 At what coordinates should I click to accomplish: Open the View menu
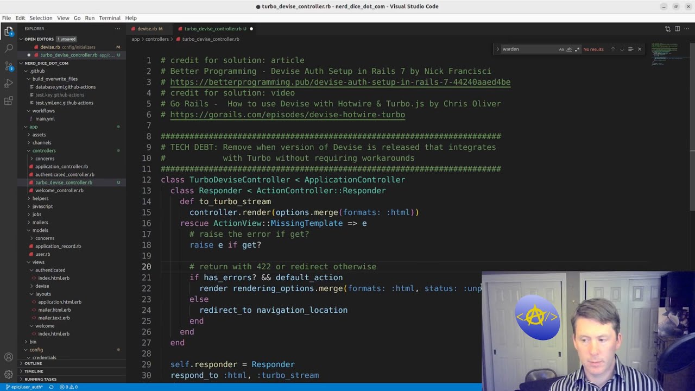[x=63, y=18]
